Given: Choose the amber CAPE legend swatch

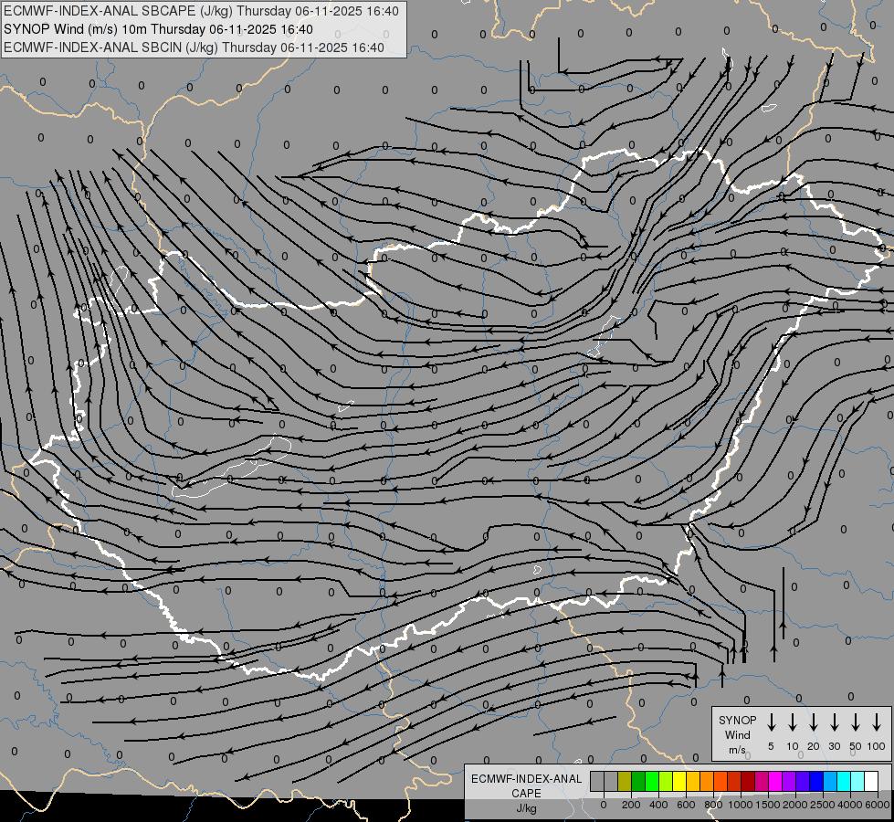Looking at the screenshot, I should click(x=693, y=782).
